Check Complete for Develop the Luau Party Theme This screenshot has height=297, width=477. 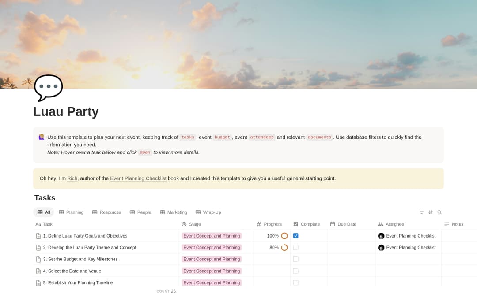295,248
